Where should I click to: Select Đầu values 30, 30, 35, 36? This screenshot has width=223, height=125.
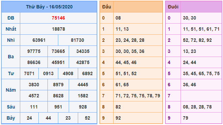click(x=130, y=51)
